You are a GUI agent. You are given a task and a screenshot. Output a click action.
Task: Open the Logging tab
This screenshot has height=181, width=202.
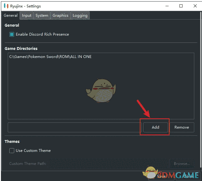[80, 15]
